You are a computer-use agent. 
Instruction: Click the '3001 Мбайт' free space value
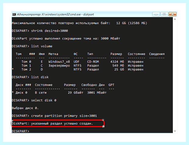pos(97,93)
